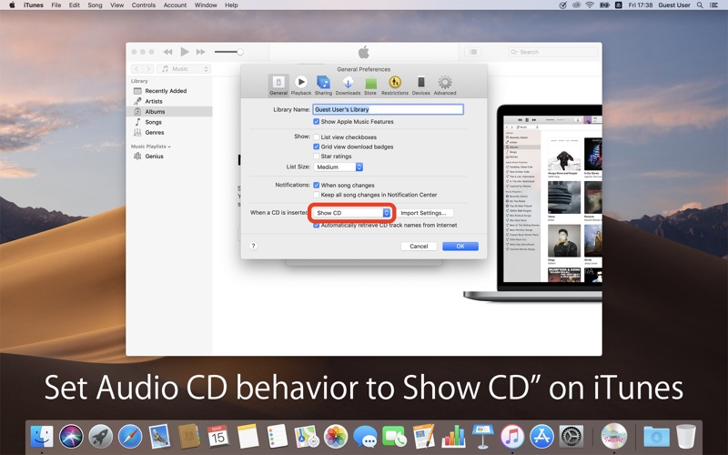Click the Library Name text field
This screenshot has height=455, width=728.
pyautogui.click(x=389, y=109)
